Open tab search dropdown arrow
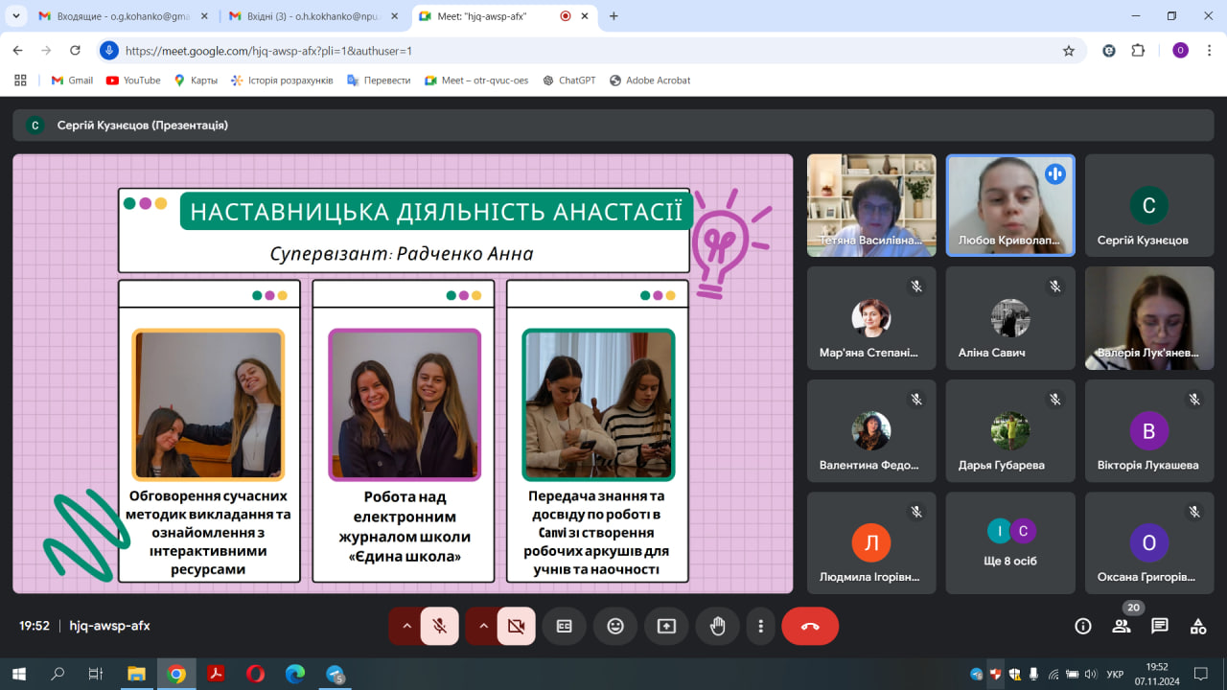Image resolution: width=1227 pixels, height=690 pixels. pyautogui.click(x=15, y=16)
